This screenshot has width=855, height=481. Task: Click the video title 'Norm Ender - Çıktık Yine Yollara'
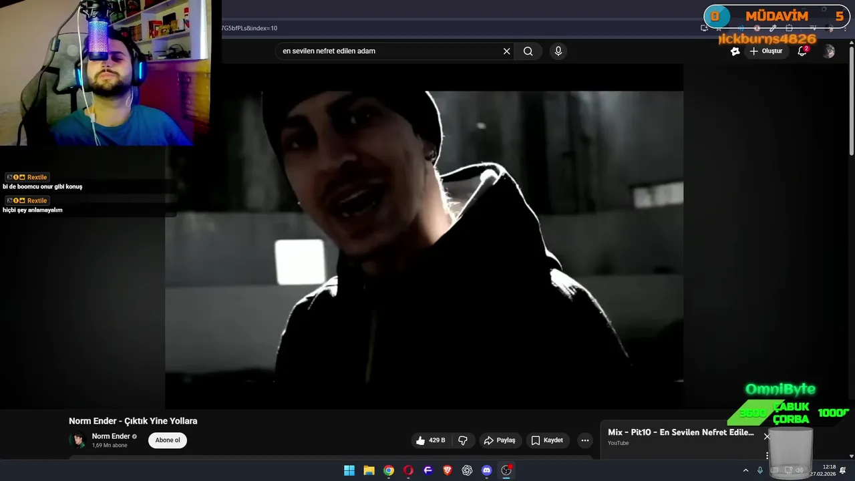click(x=133, y=421)
